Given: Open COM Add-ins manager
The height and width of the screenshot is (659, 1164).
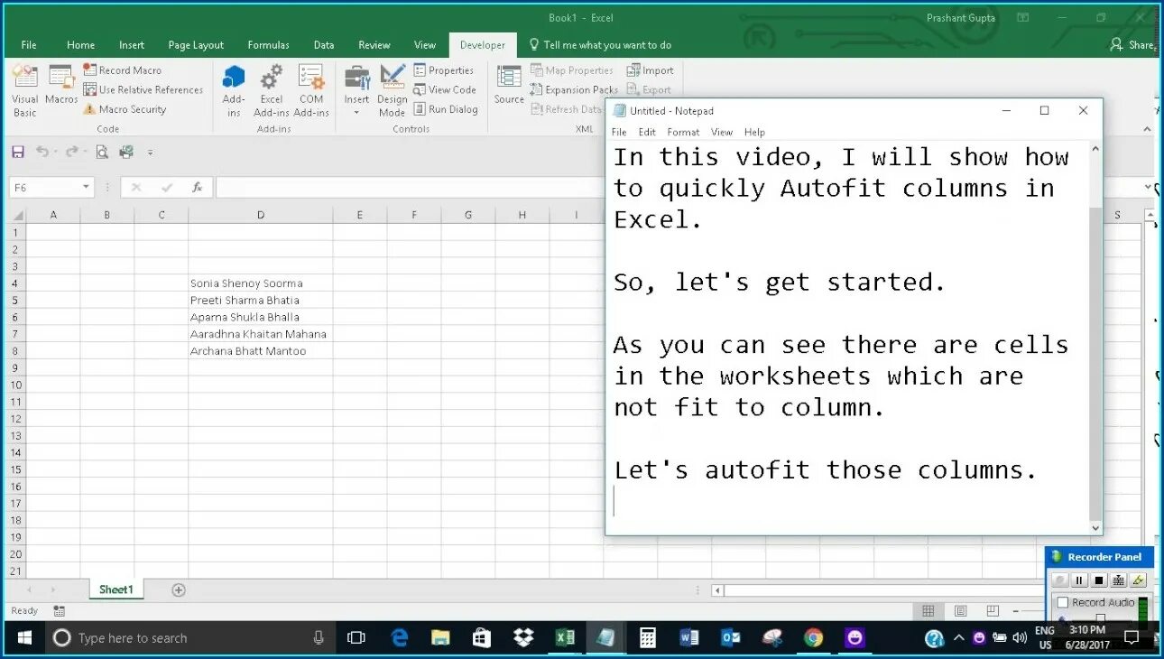Looking at the screenshot, I should pyautogui.click(x=311, y=91).
